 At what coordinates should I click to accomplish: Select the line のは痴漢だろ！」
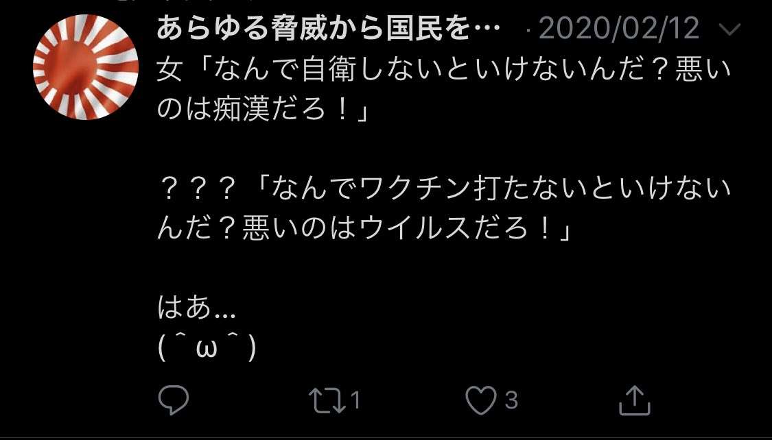pos(263,111)
